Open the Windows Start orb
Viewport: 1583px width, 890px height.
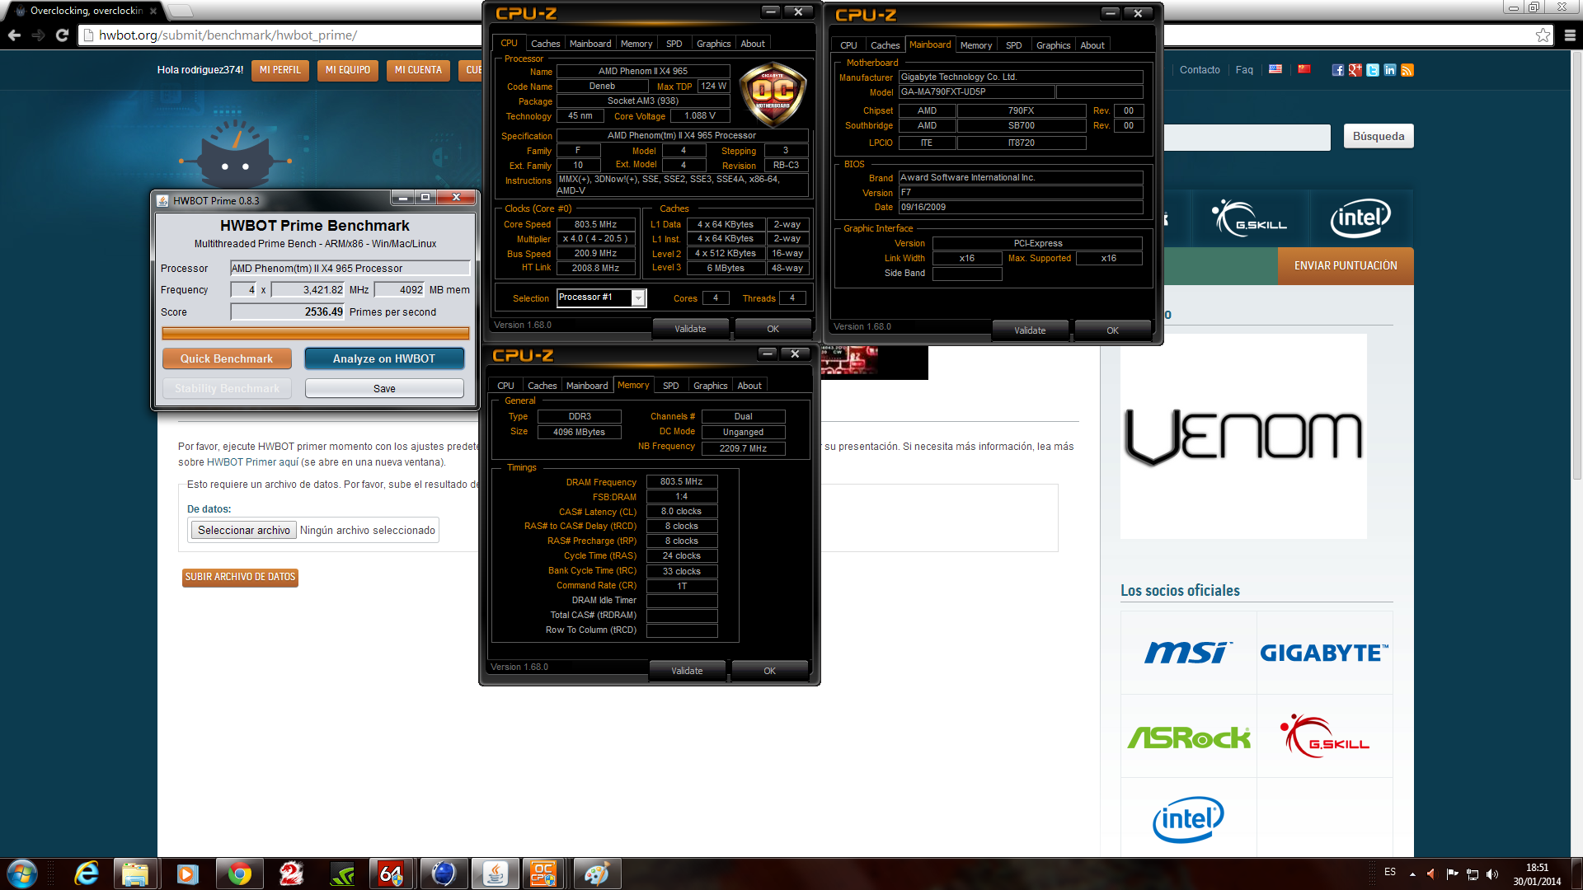point(21,874)
